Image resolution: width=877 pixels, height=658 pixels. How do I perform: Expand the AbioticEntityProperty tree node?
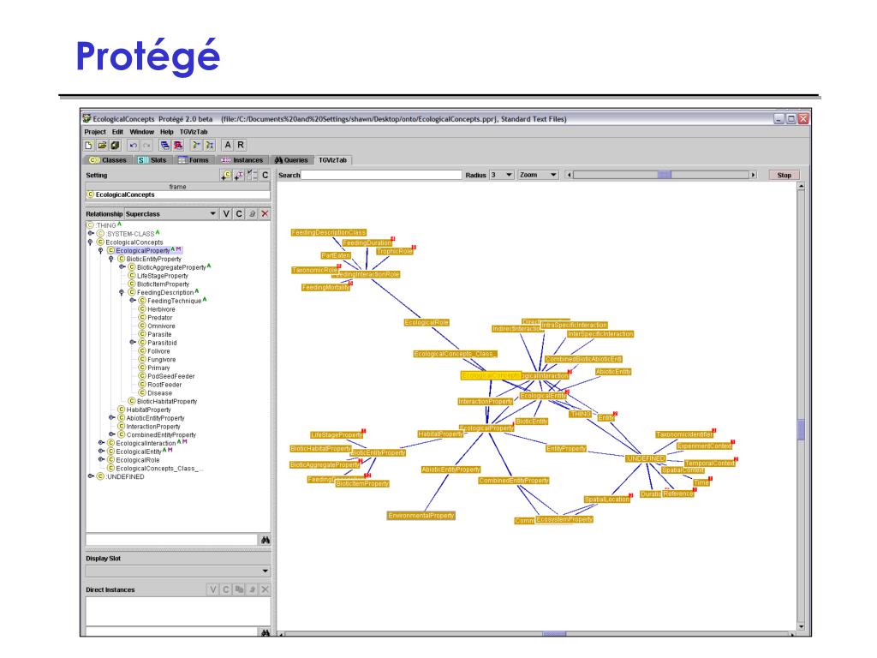click(x=111, y=417)
